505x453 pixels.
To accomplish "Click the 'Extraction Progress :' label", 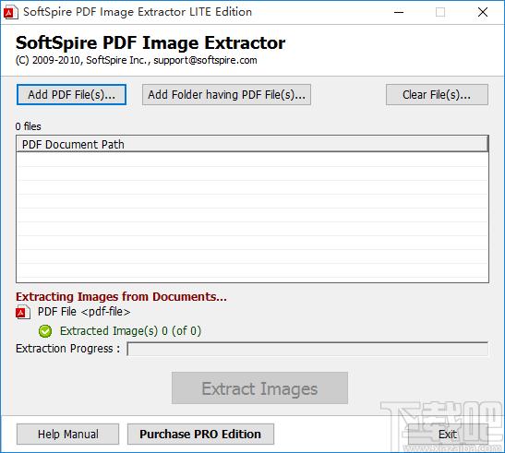I will [x=68, y=349].
